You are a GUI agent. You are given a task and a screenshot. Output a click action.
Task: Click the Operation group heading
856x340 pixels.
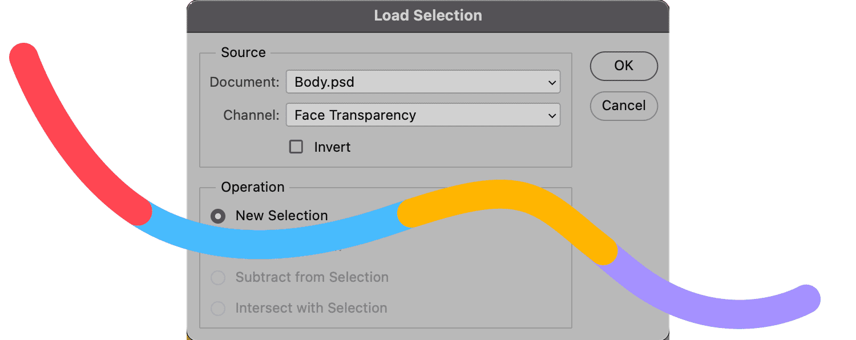[252, 187]
